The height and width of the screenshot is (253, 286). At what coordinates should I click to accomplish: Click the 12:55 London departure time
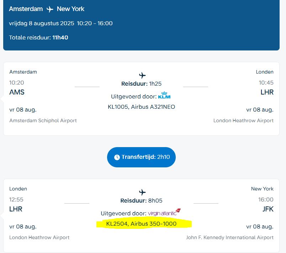click(x=16, y=200)
